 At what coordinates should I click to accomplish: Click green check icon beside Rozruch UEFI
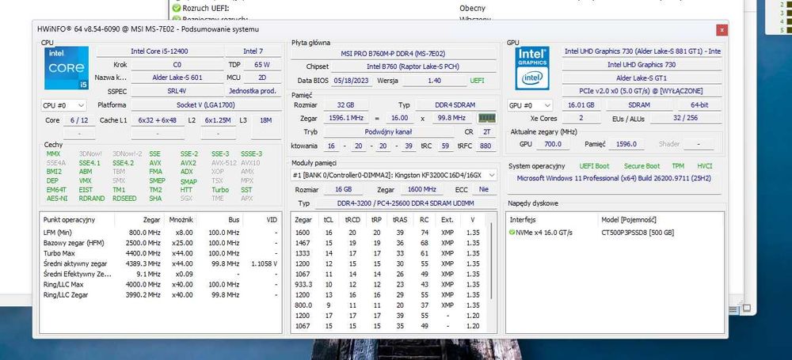pyautogui.click(x=177, y=8)
